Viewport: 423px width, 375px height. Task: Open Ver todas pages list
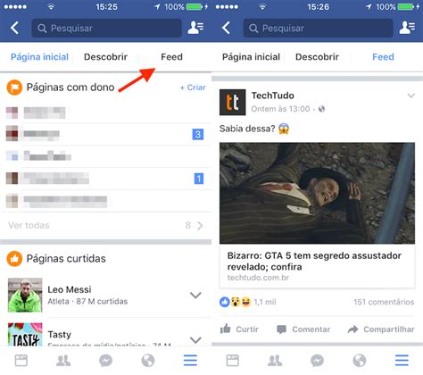coord(105,225)
